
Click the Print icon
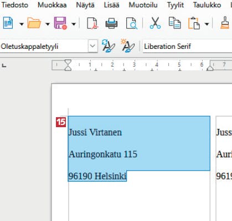point(111,23)
